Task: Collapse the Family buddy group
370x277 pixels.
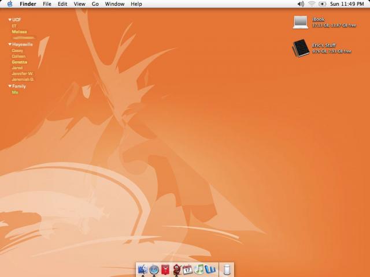Action: point(10,86)
